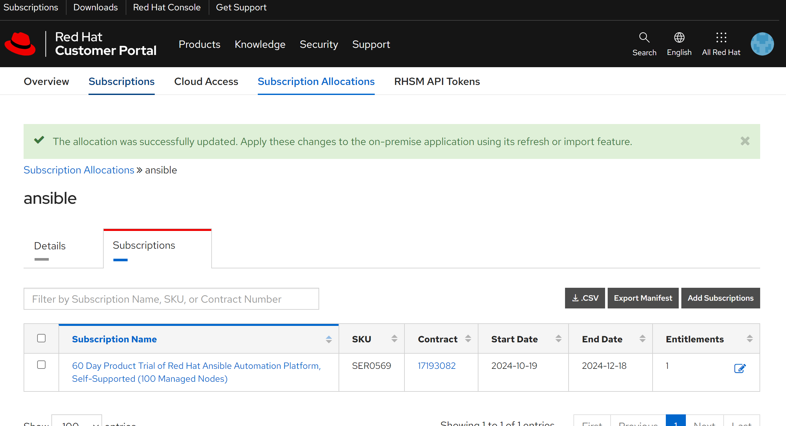Sort by Subscription Name column arrows
This screenshot has height=426, width=786.
[329, 339]
